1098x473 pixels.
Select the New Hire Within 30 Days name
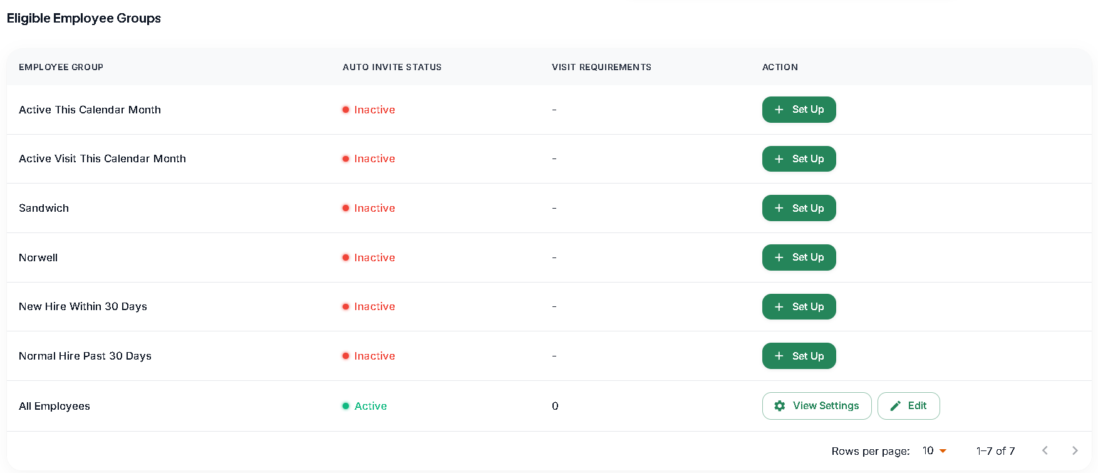(x=83, y=306)
